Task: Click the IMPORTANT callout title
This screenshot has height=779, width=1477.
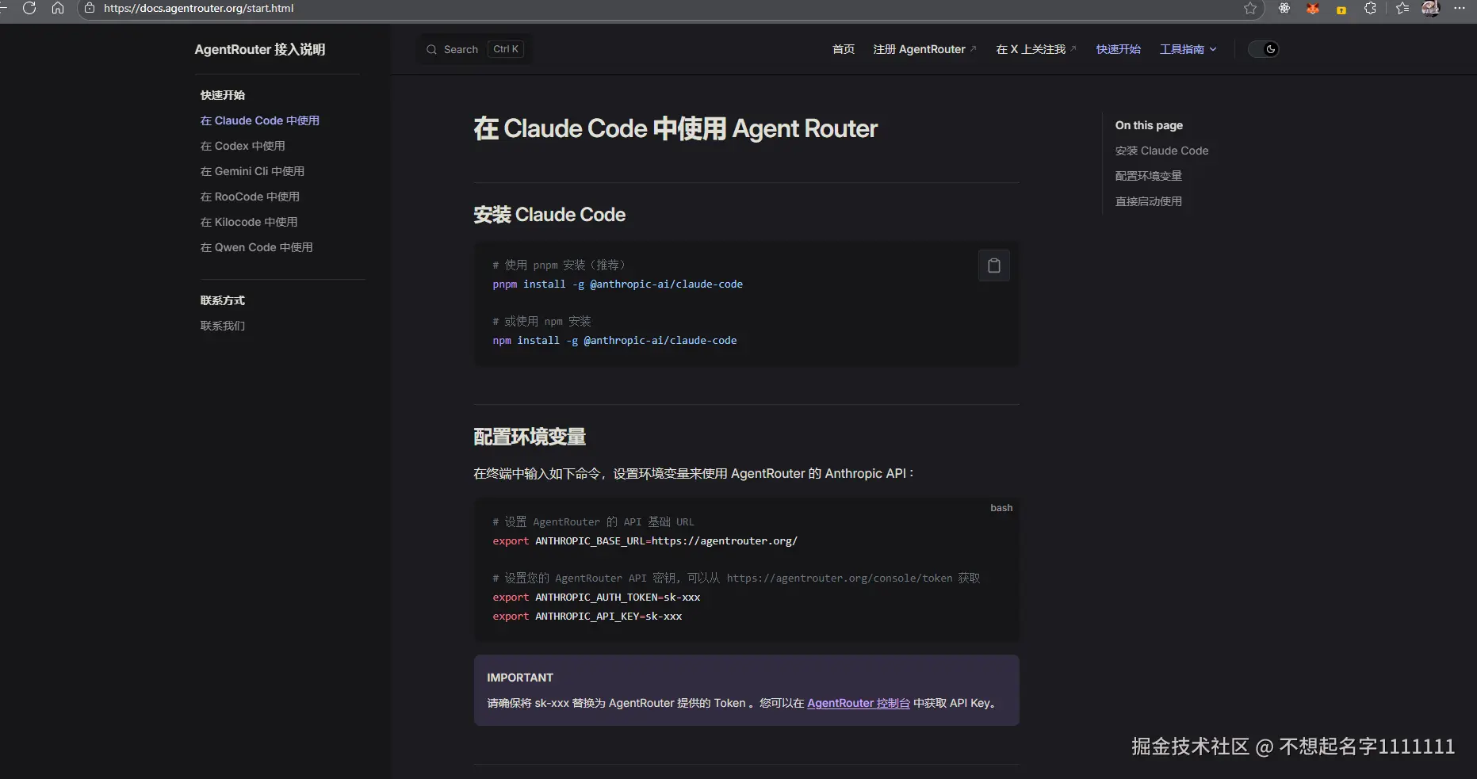Action: click(520, 678)
